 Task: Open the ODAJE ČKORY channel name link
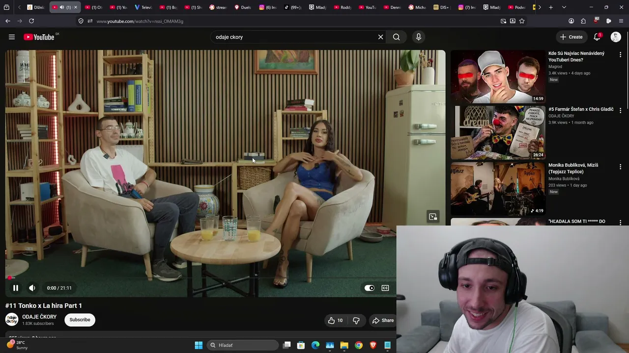point(39,317)
